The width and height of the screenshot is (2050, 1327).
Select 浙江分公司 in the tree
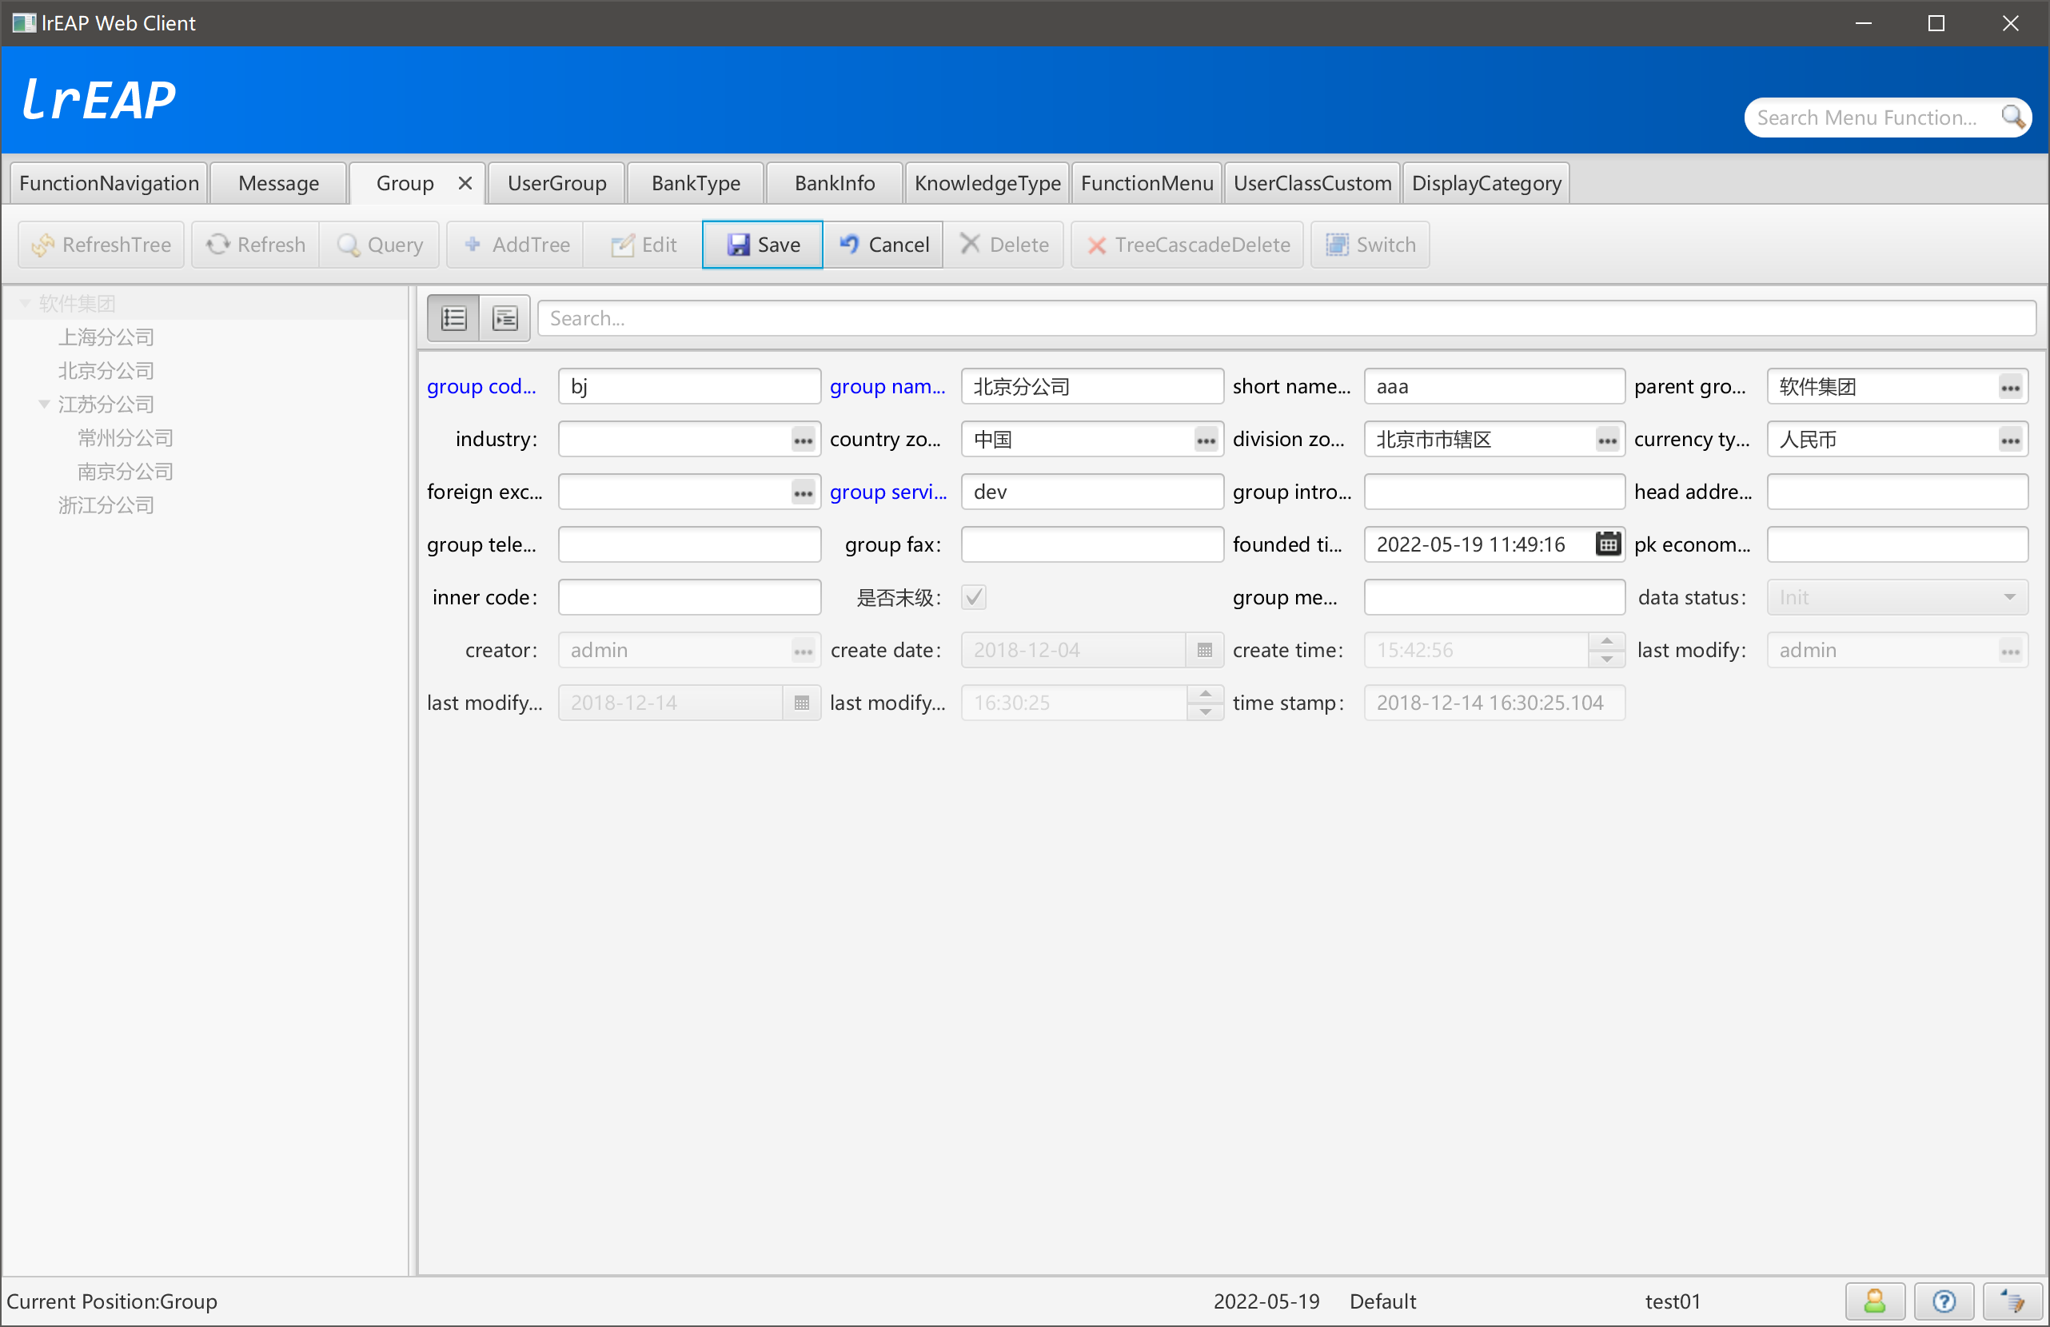pyautogui.click(x=106, y=504)
